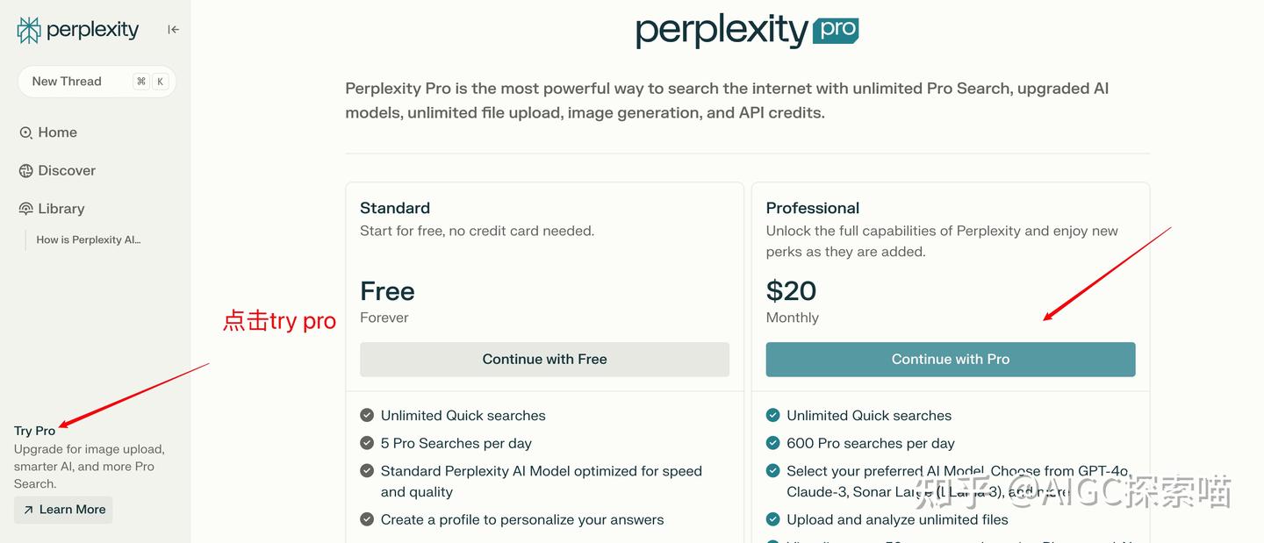Click the checkmark next to 'Upload and analyze unlimited files'
Screen dimensions: 1264x543
pos(772,519)
